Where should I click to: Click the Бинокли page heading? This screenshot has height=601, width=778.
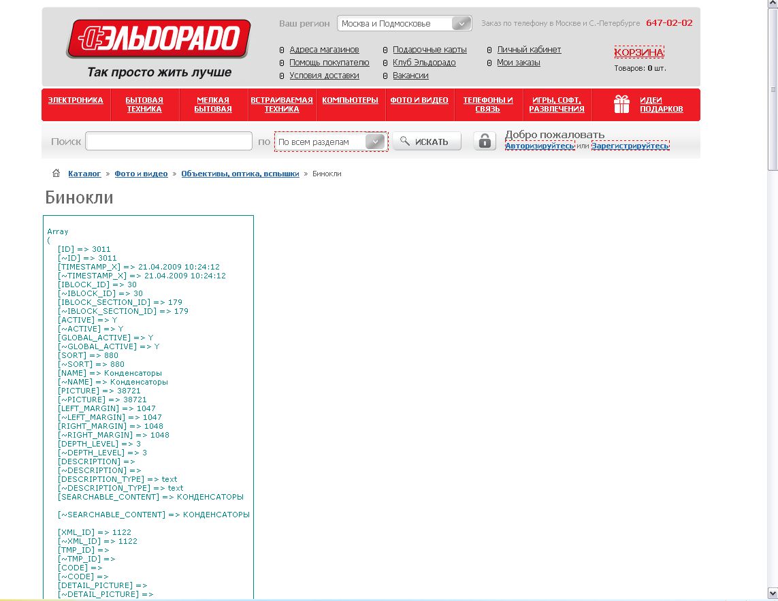click(x=80, y=197)
